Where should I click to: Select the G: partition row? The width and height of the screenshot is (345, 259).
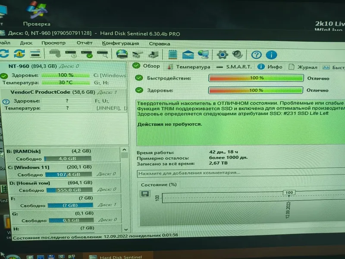point(66,217)
